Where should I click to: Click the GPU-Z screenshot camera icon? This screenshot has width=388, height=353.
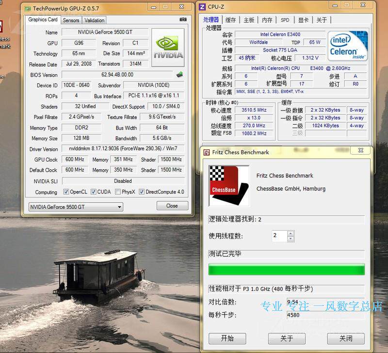(183, 19)
